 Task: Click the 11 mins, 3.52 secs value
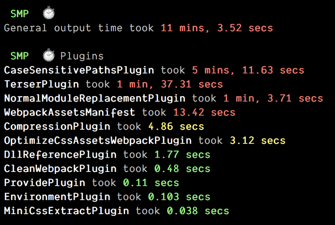click(x=217, y=28)
